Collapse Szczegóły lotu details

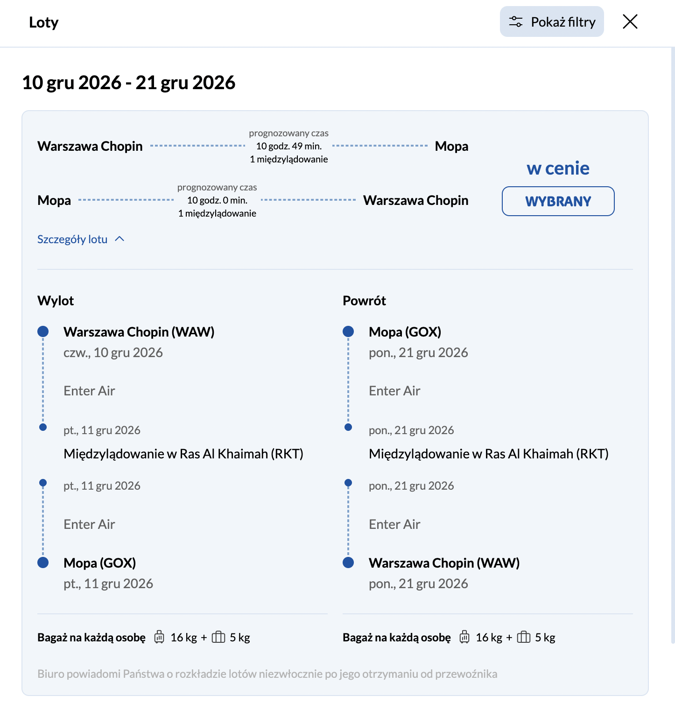click(x=81, y=239)
